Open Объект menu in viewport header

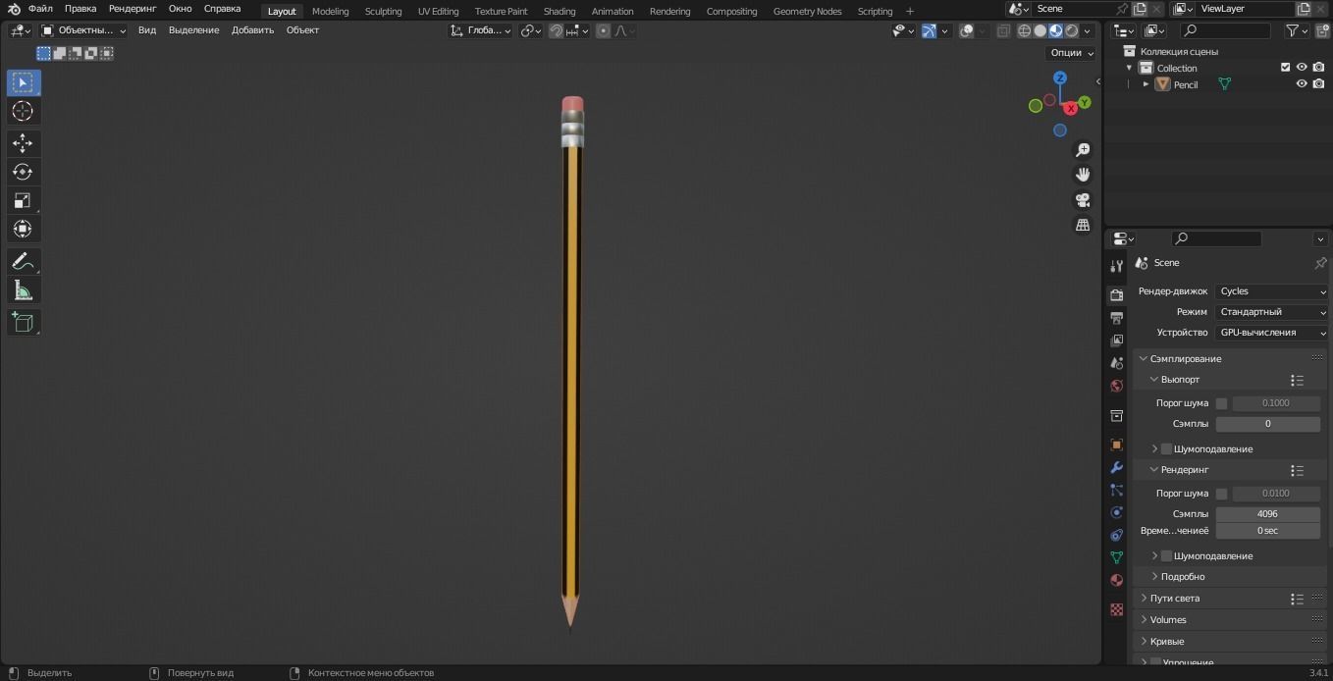302,30
